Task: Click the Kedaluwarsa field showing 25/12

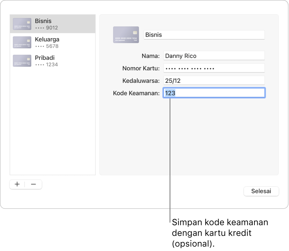Action: click(214, 81)
